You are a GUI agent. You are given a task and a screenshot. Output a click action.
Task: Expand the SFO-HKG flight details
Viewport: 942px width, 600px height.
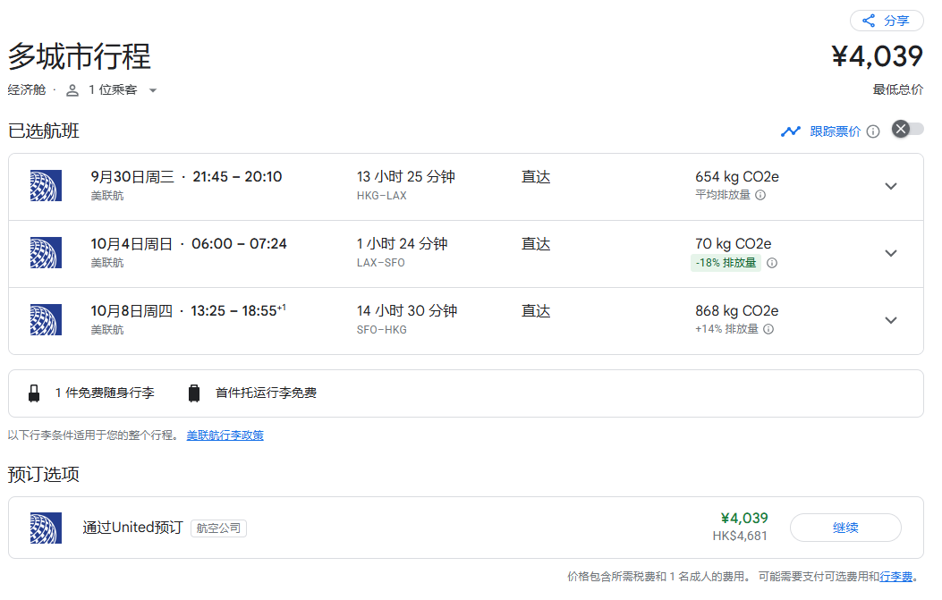pyautogui.click(x=891, y=321)
